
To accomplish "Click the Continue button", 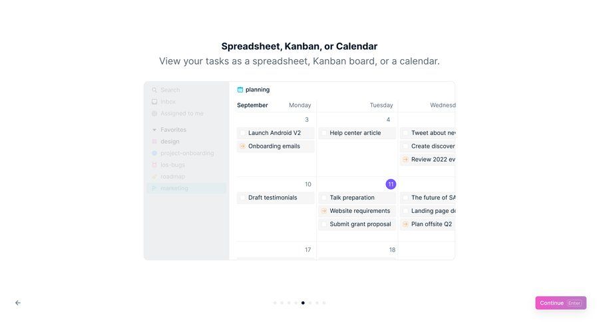I will click(560, 303).
